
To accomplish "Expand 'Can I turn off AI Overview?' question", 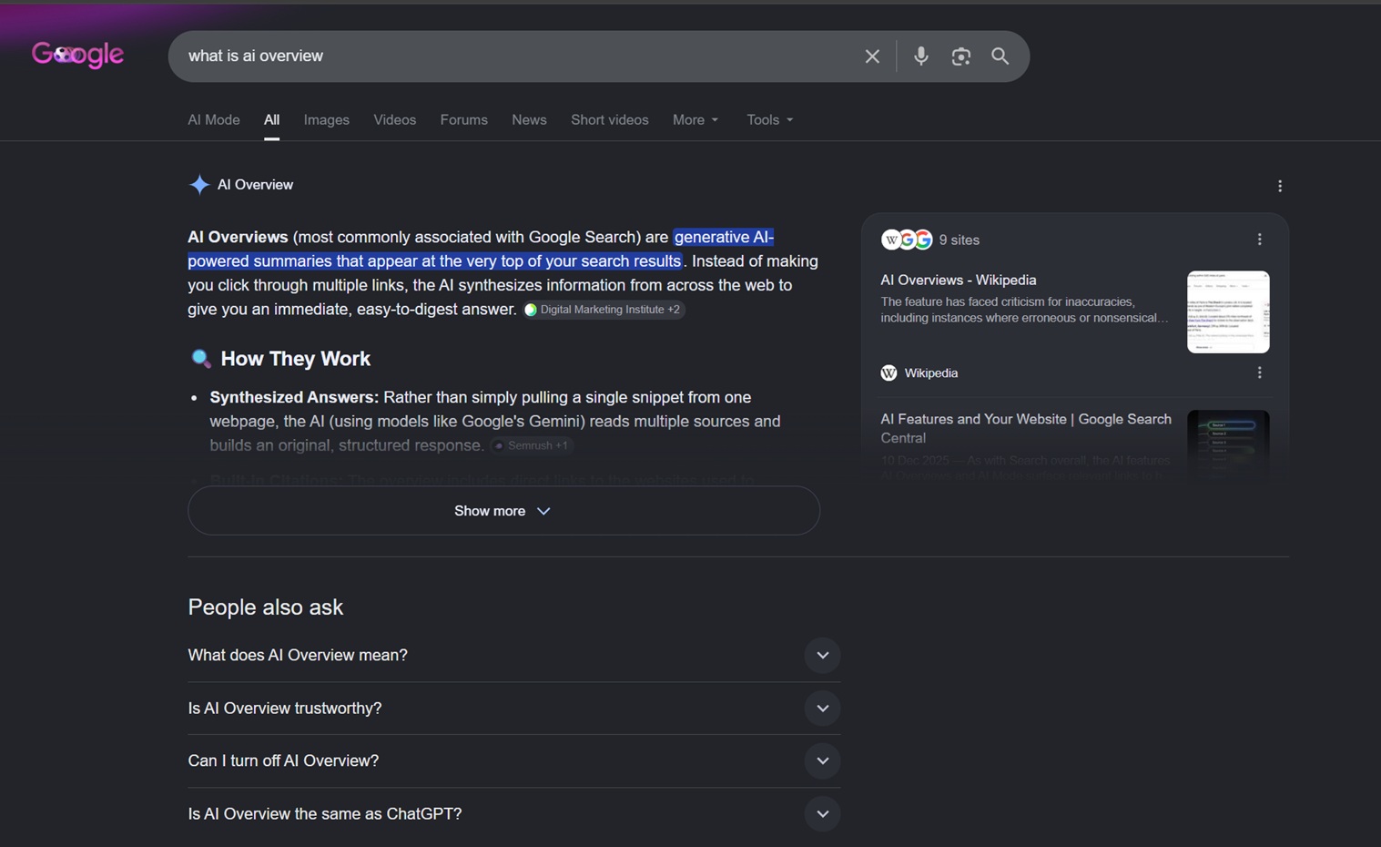I will [513, 761].
